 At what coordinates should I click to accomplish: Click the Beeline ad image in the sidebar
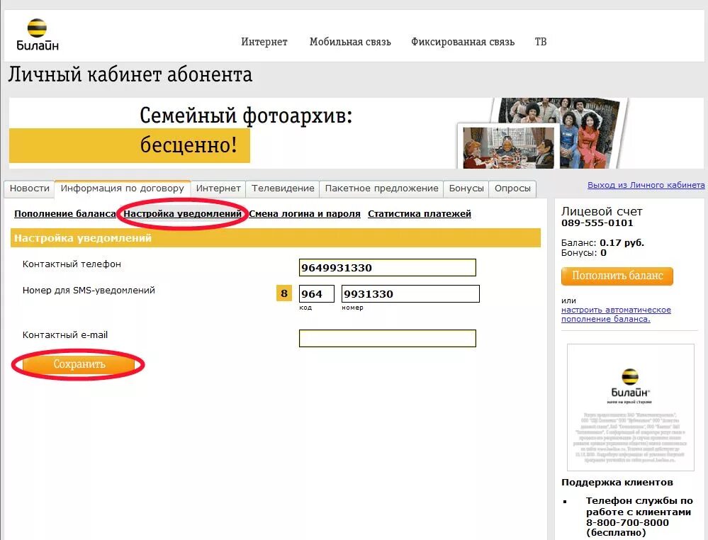630,407
